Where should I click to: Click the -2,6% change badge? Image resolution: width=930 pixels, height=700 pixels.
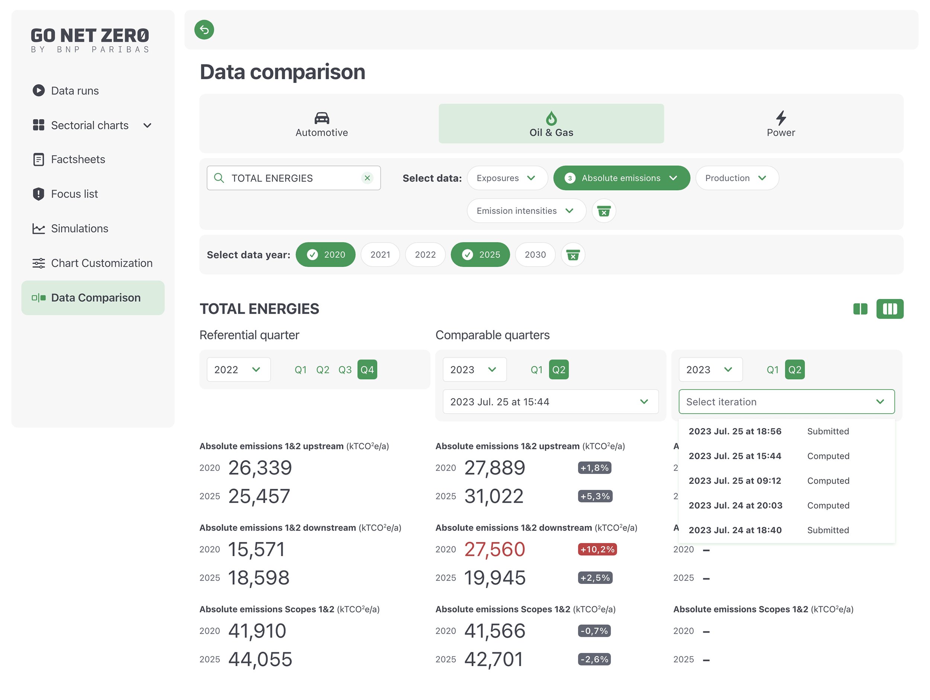(594, 659)
